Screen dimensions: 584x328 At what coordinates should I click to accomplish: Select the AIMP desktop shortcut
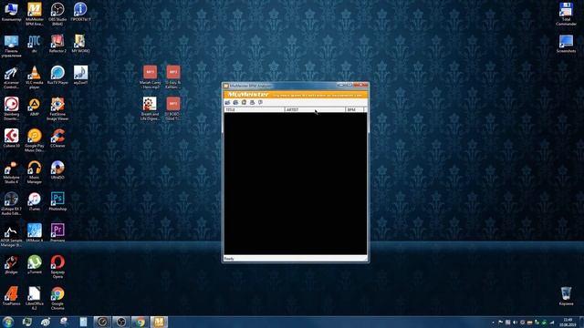(35, 107)
